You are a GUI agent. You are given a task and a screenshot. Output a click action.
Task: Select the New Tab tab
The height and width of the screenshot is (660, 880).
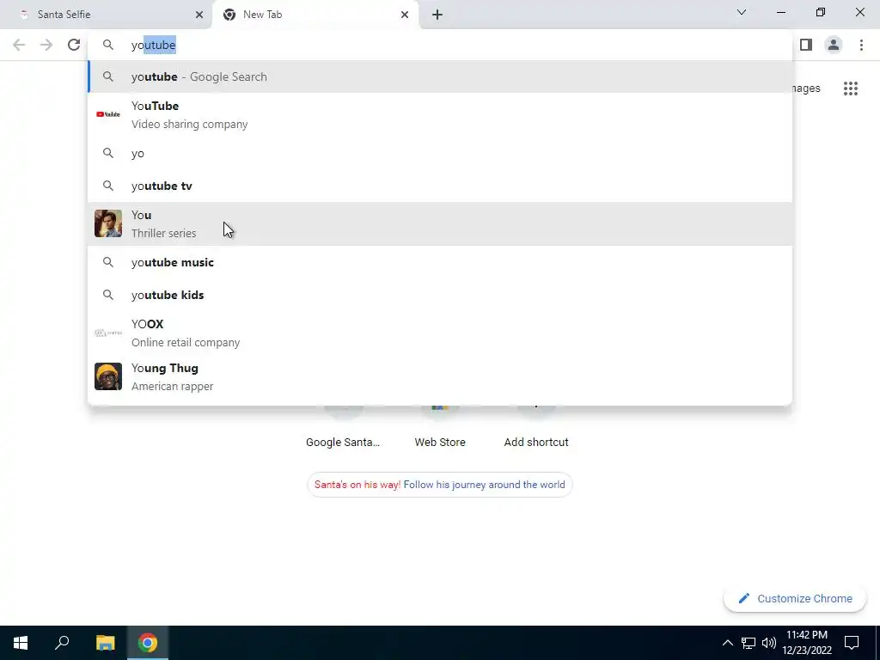click(x=315, y=15)
